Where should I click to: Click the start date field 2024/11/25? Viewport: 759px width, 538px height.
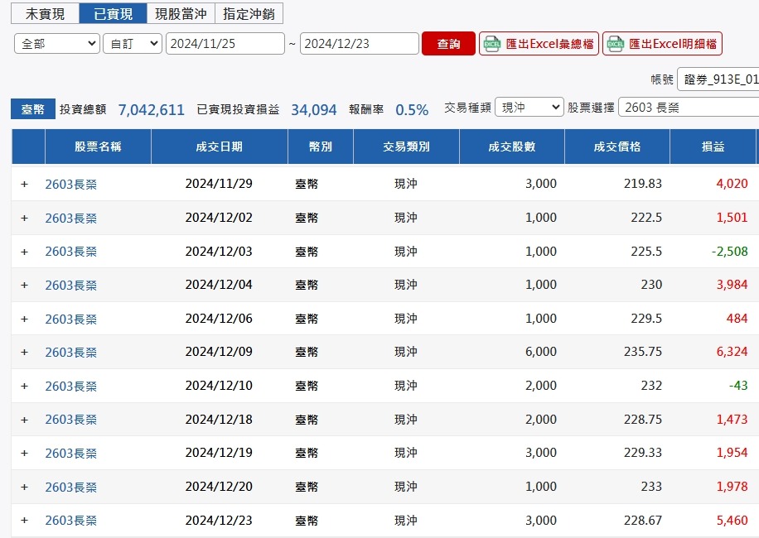click(x=225, y=44)
